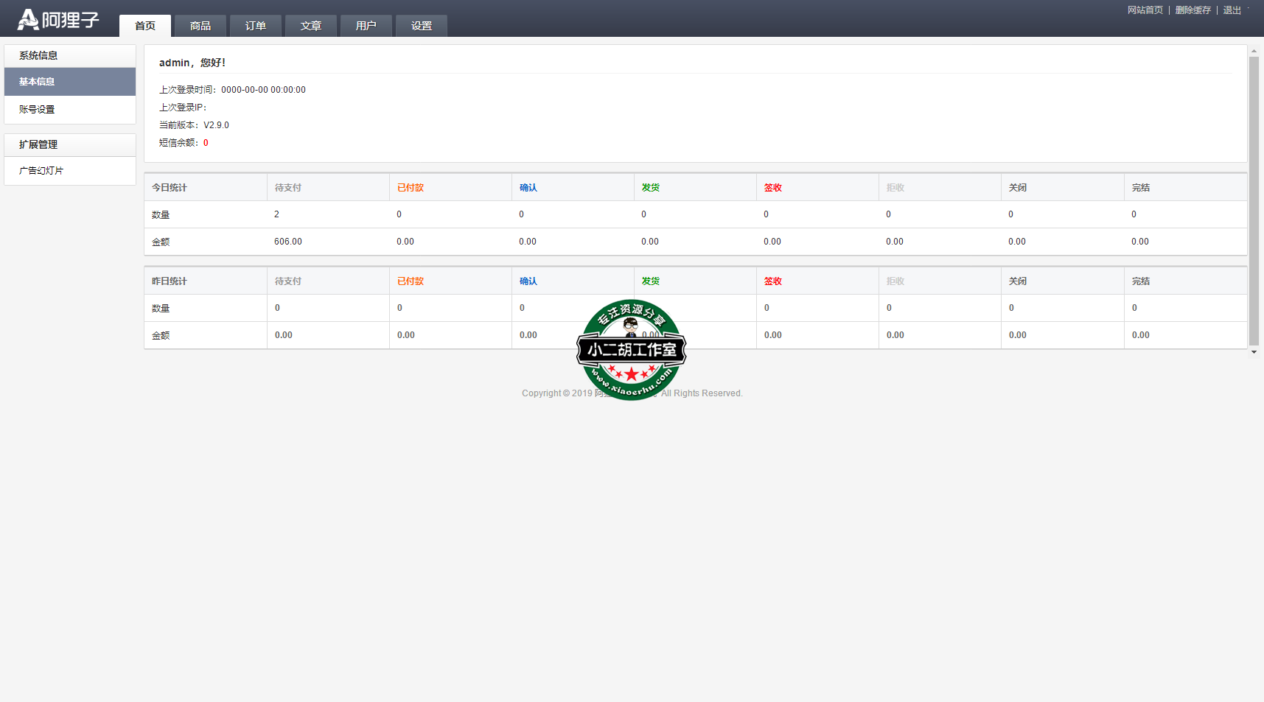Log out using the 退出 link
Screen dimensions: 1264x702
(x=1232, y=10)
